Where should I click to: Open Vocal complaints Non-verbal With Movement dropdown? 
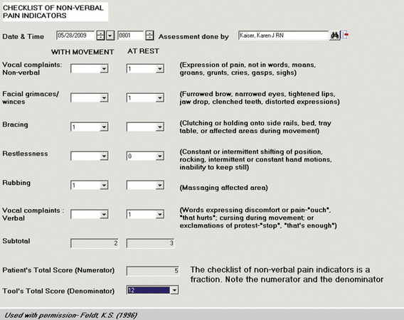click(89, 69)
